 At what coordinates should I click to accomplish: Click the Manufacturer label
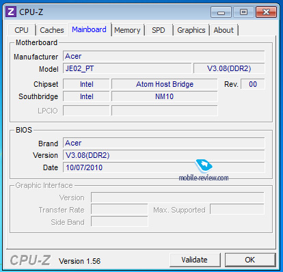[x=36, y=57]
